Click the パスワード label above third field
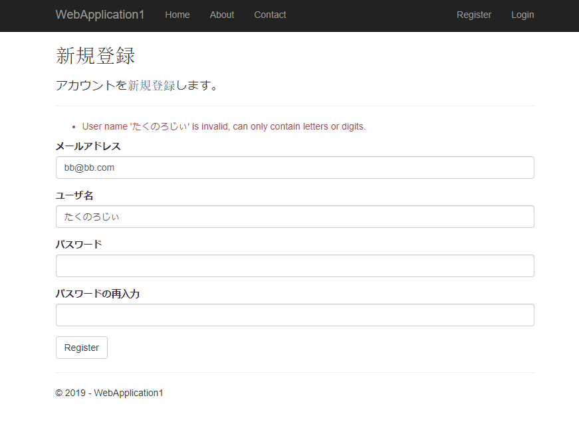579x422 pixels. (78, 245)
